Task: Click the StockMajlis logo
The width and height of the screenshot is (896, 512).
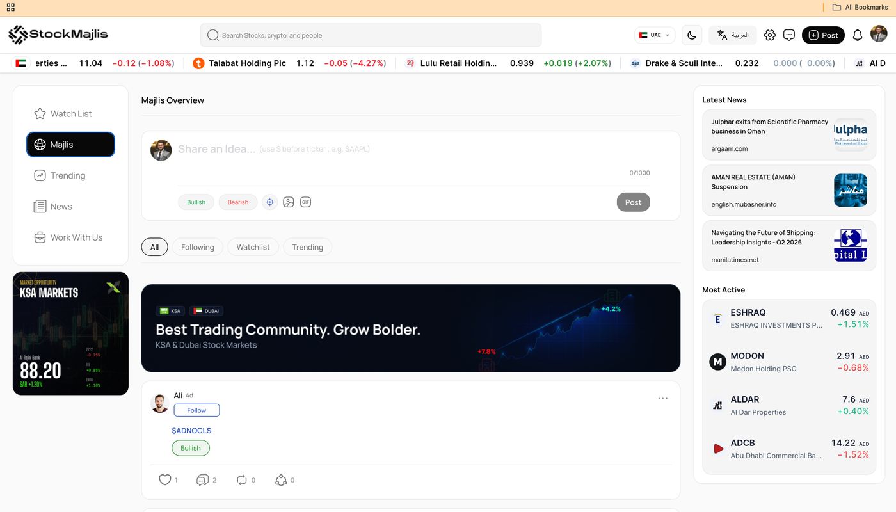Action: 58,35
